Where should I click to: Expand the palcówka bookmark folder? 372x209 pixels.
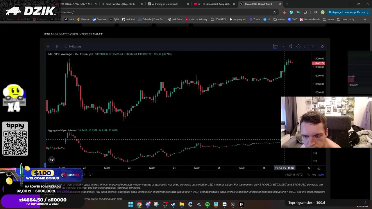coord(175,19)
